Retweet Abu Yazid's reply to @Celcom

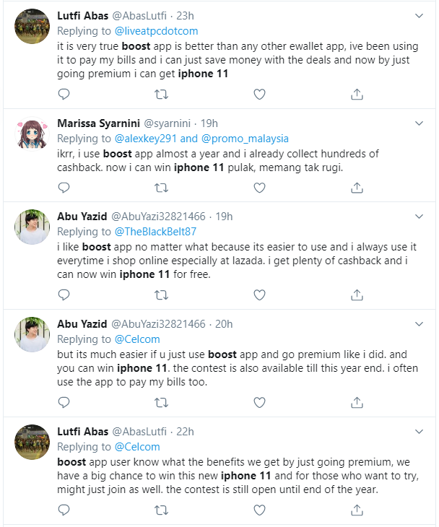click(162, 402)
